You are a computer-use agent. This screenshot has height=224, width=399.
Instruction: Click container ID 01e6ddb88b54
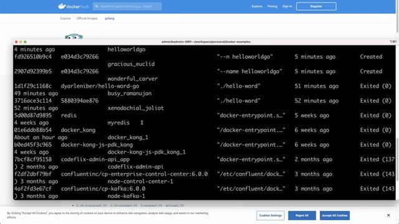coord(33,130)
